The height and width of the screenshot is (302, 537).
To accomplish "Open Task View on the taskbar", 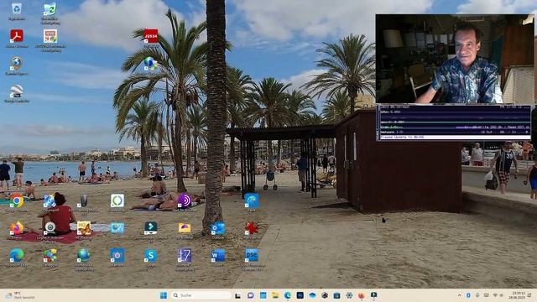I will pyautogui.click(x=237, y=295).
